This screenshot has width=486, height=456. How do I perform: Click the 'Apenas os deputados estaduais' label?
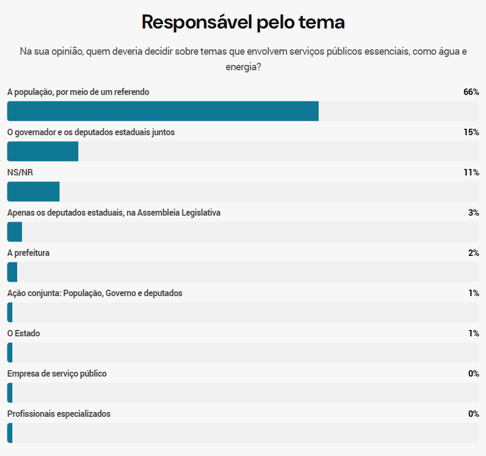point(114,212)
